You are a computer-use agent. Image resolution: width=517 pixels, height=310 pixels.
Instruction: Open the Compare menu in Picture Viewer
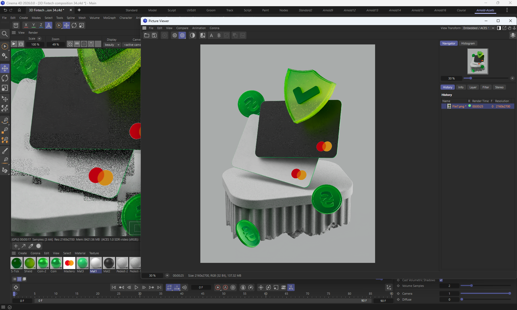[182, 28]
